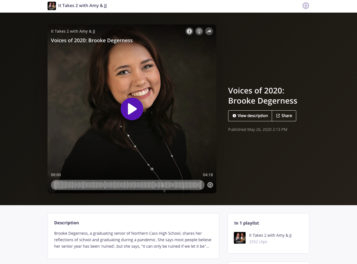The image size is (357, 264).
Task: Click the show logo in the page header
Action: (x=52, y=6)
